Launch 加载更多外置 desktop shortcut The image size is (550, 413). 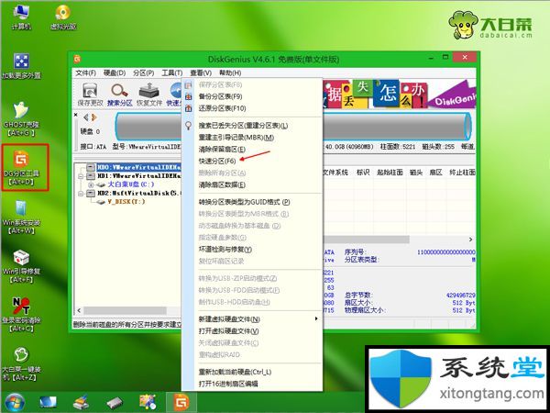coord(21,66)
